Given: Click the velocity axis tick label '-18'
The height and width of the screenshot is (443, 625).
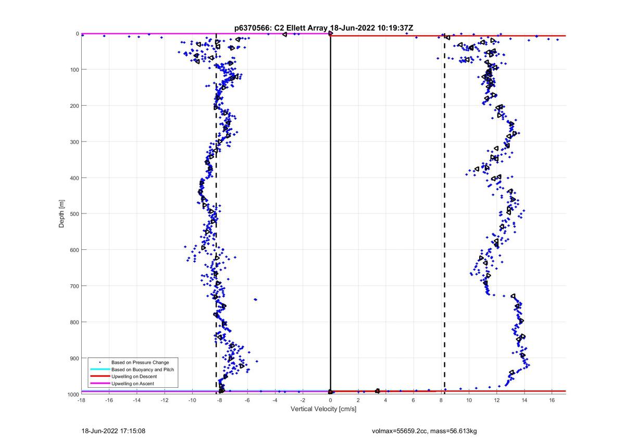Looking at the screenshot, I should [x=81, y=400].
